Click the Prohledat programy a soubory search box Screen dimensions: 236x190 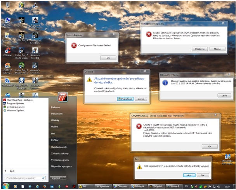click(24, 178)
